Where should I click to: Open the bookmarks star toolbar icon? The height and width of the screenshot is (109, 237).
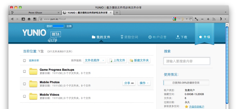(23, 19)
